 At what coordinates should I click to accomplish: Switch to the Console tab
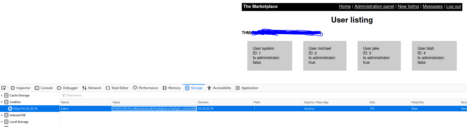tap(44, 88)
